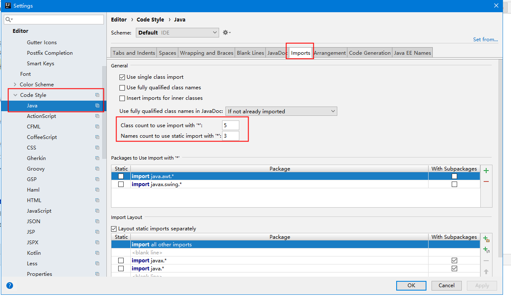Add package with green plus icon

pyautogui.click(x=486, y=171)
